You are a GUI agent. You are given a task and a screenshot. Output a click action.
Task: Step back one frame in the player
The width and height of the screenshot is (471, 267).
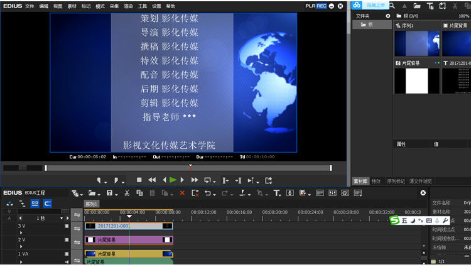click(x=165, y=180)
